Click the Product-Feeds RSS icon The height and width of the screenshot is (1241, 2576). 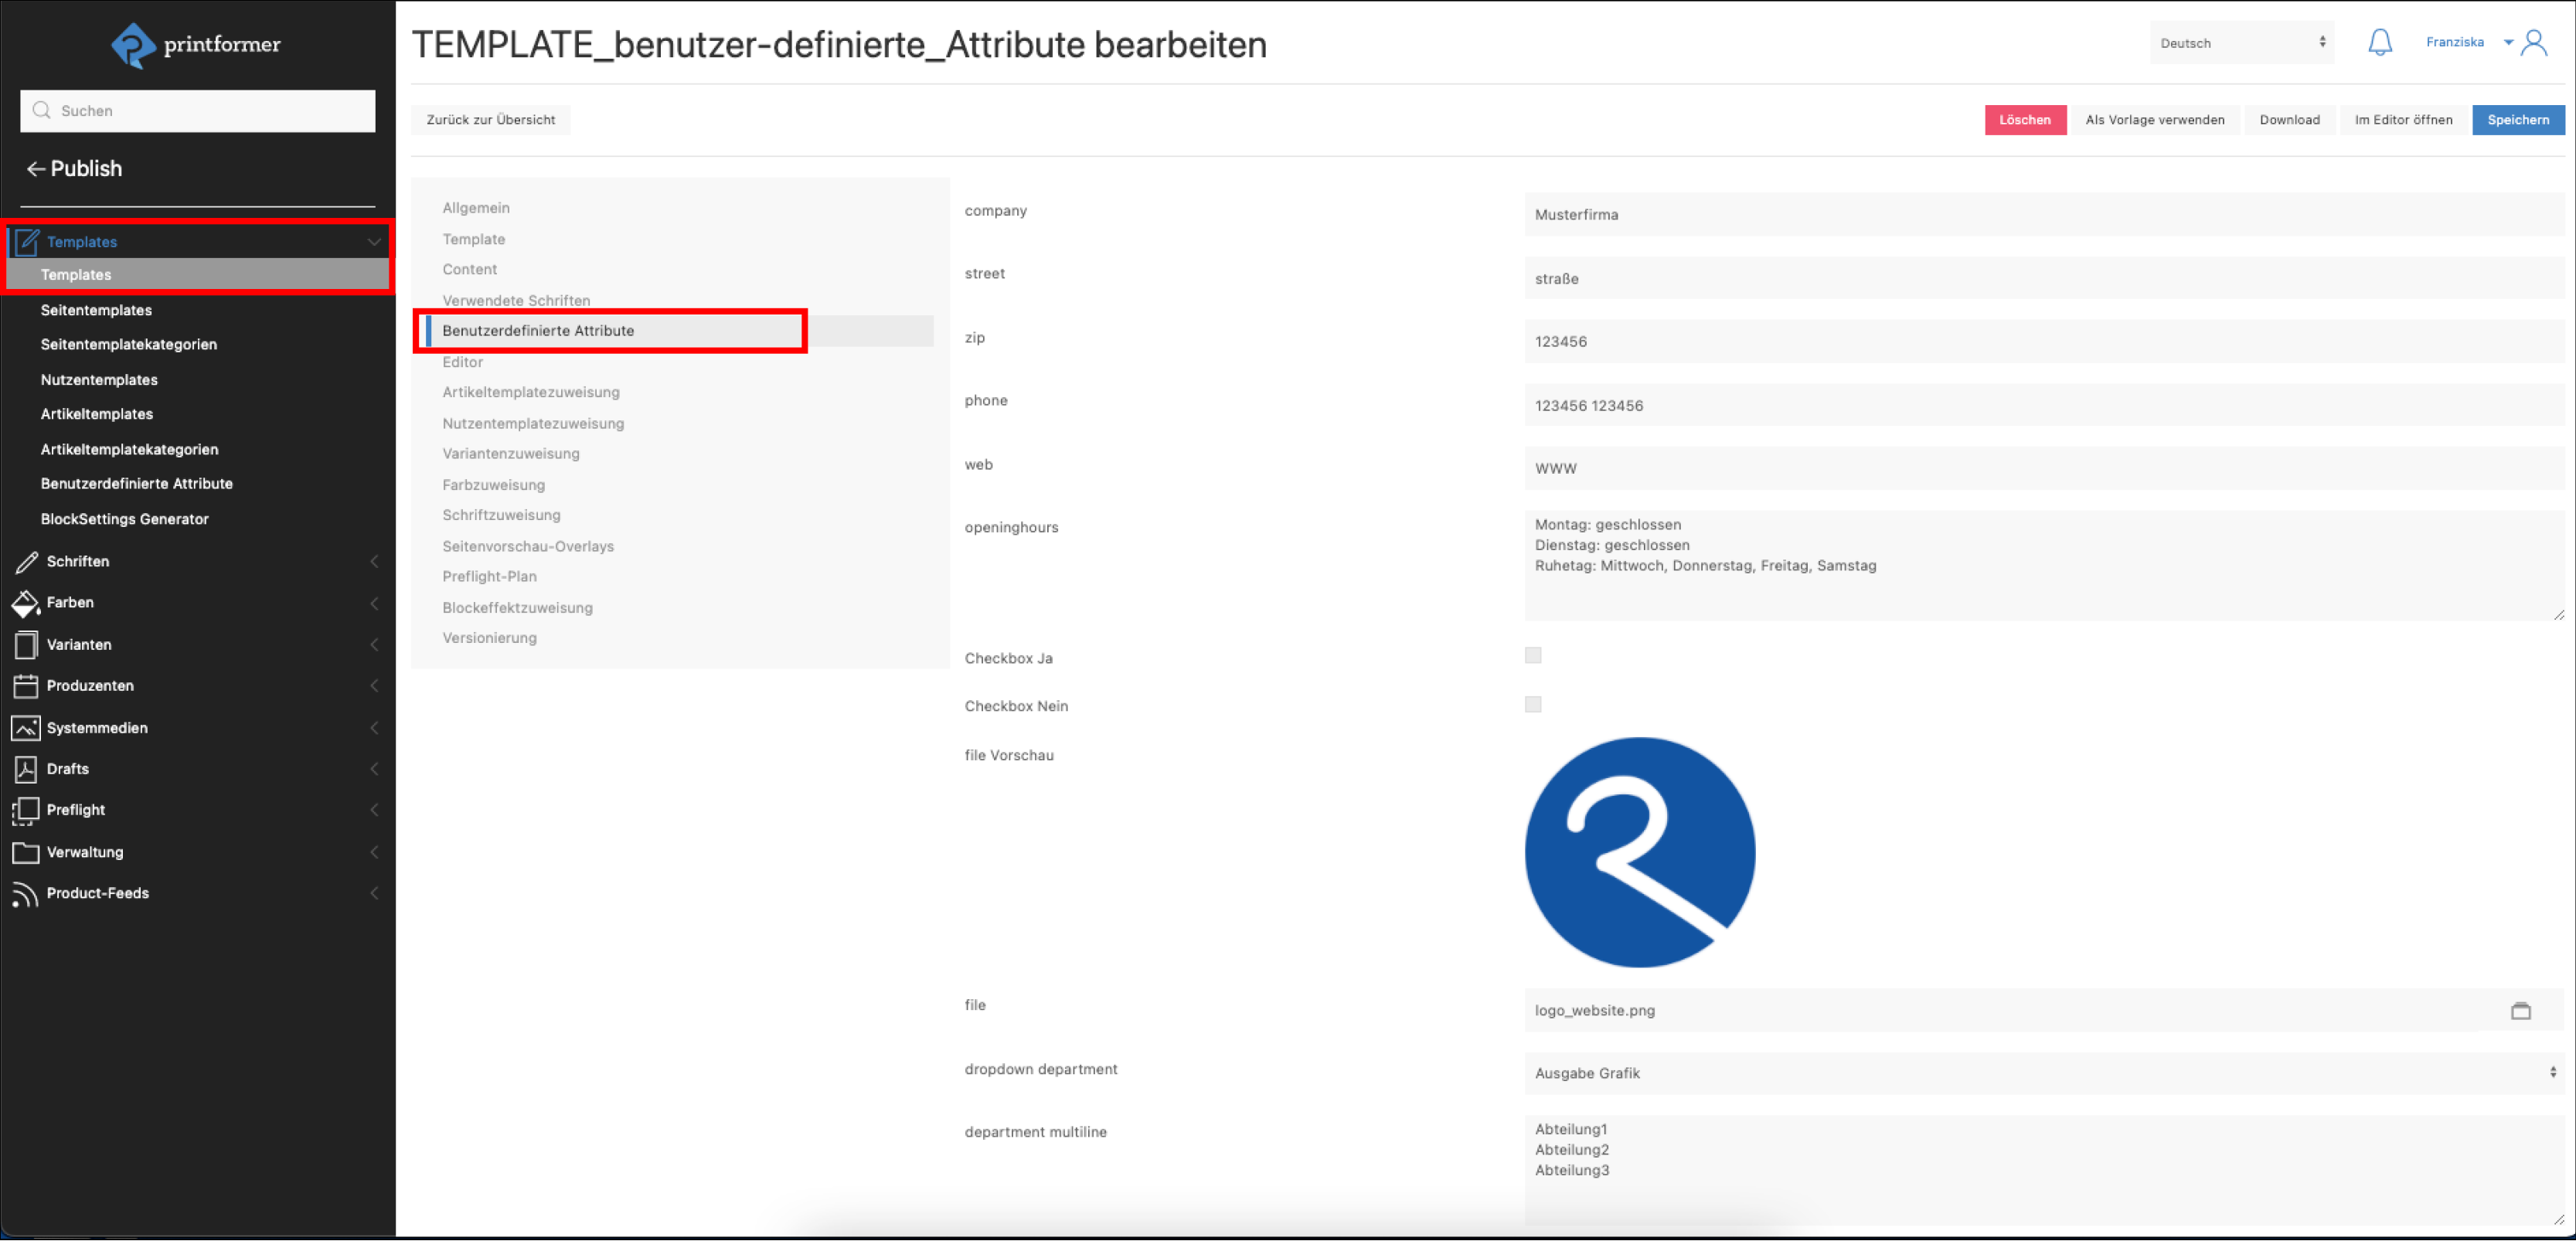coord(25,894)
